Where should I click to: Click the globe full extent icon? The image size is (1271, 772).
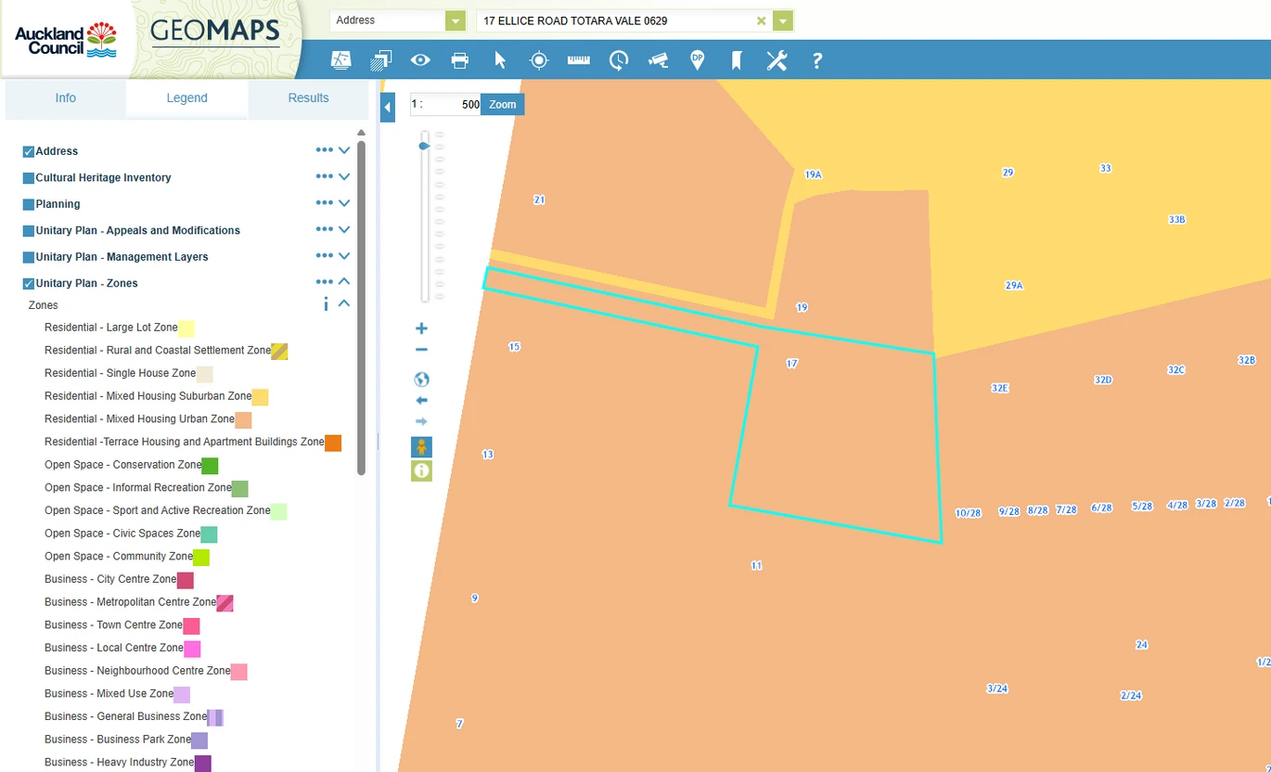(x=421, y=380)
